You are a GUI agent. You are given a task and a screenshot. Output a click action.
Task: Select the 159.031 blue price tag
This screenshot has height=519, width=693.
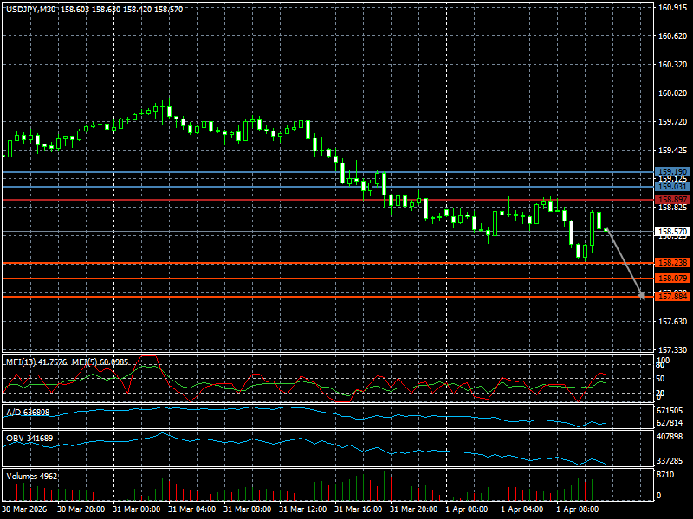pyautogui.click(x=672, y=187)
